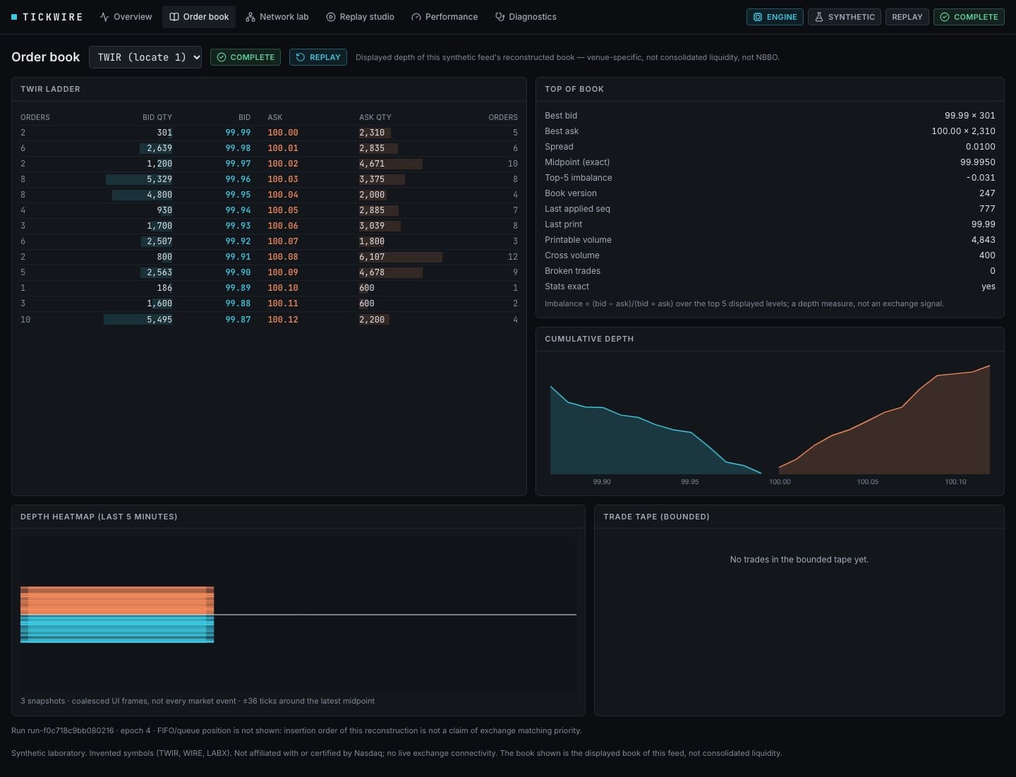This screenshot has height=777, width=1016.
Task: Click best bid price 99.99 in ladder
Action: click(238, 133)
